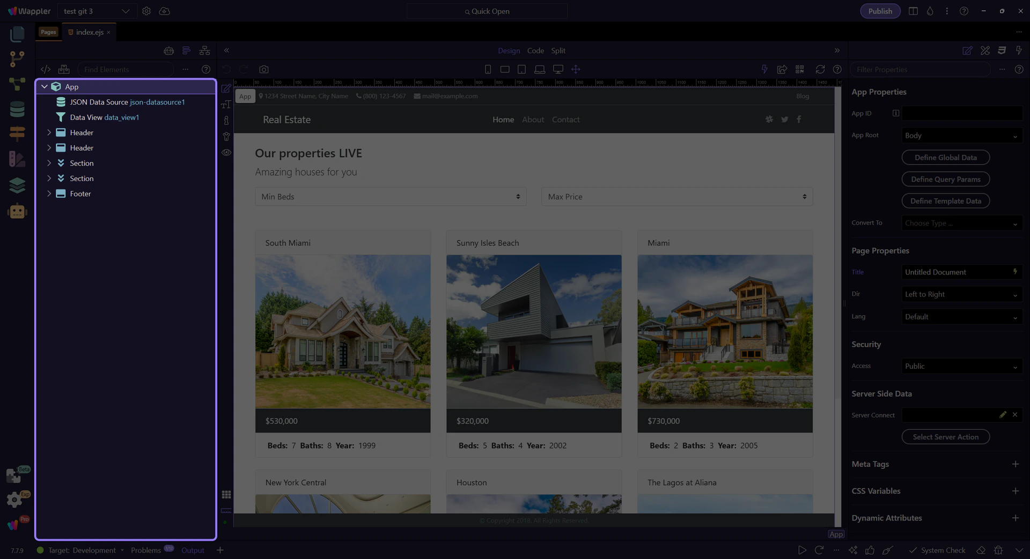Open the App Root Body dropdown
This screenshot has height=559, width=1030.
pos(961,136)
